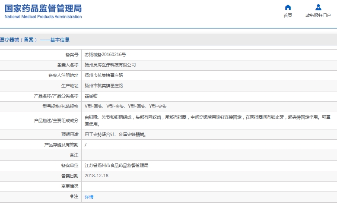
Task: Click the 产品存储及有效期 label
Action: click(61, 145)
